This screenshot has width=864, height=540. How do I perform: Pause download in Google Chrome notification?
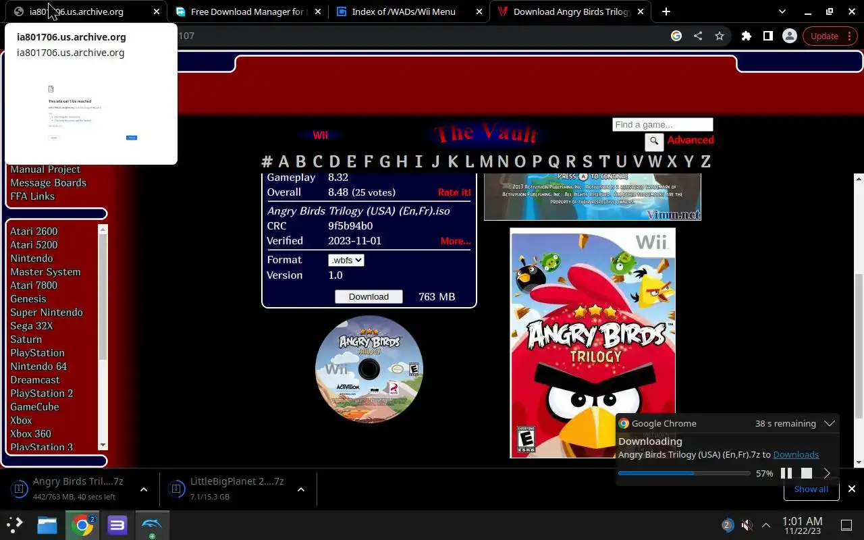tap(786, 473)
